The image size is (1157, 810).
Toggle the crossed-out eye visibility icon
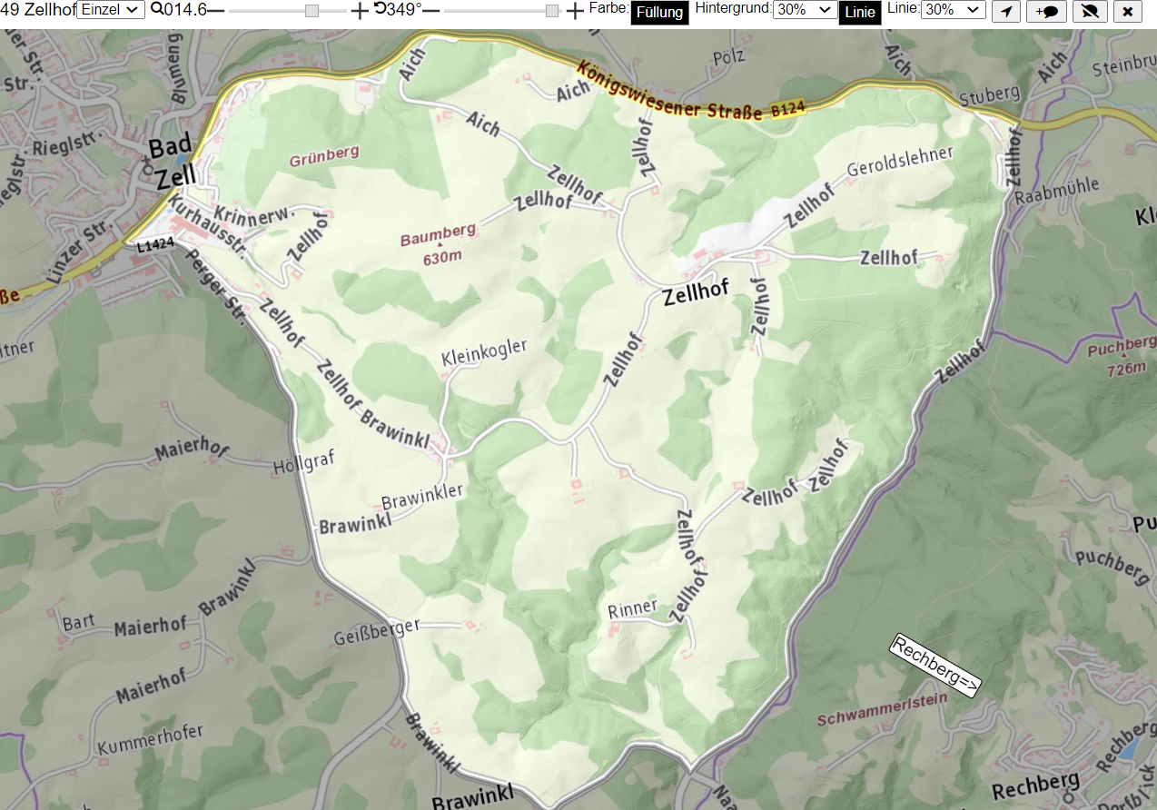coord(1090,11)
